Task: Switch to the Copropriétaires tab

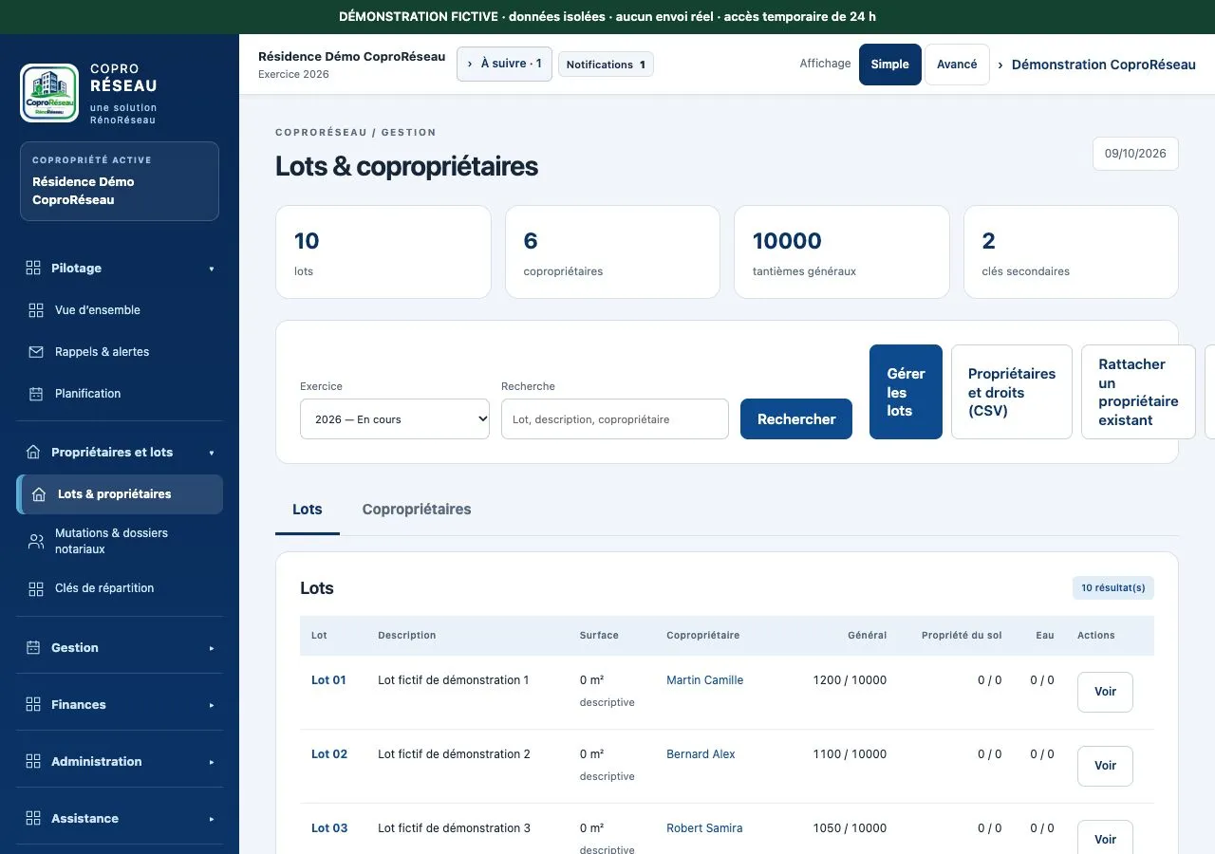Action: 417,510
